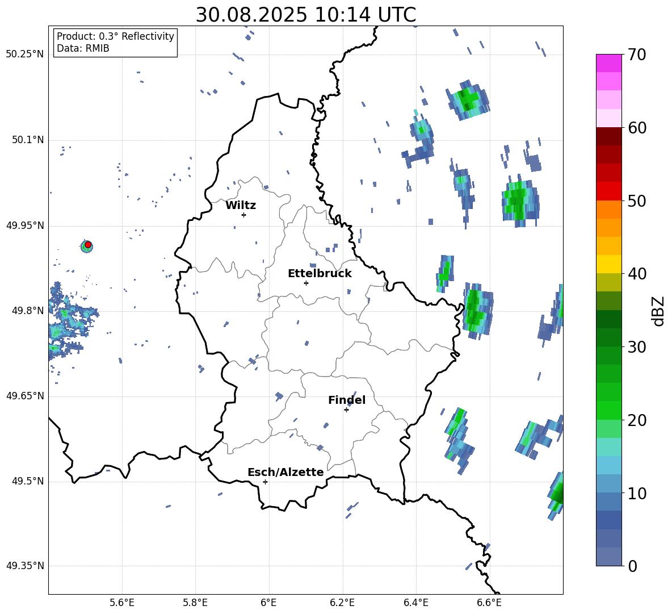Viewport: 672px width, 614px height.
Task: Click the 0 tick on the colorbar
Action: tap(632, 566)
